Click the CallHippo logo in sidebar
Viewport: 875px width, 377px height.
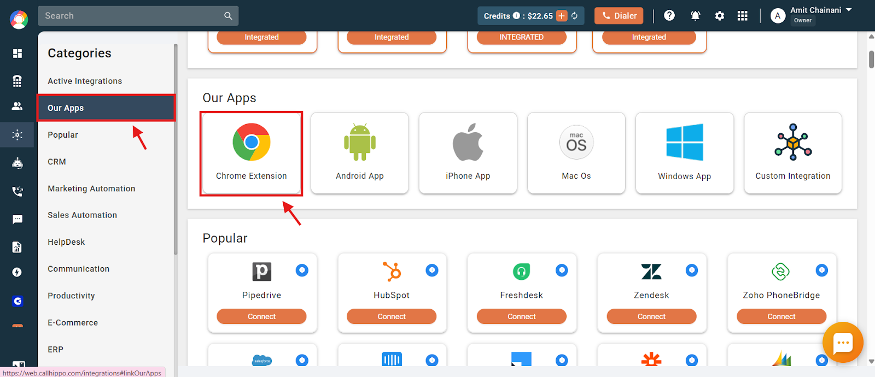point(19,20)
